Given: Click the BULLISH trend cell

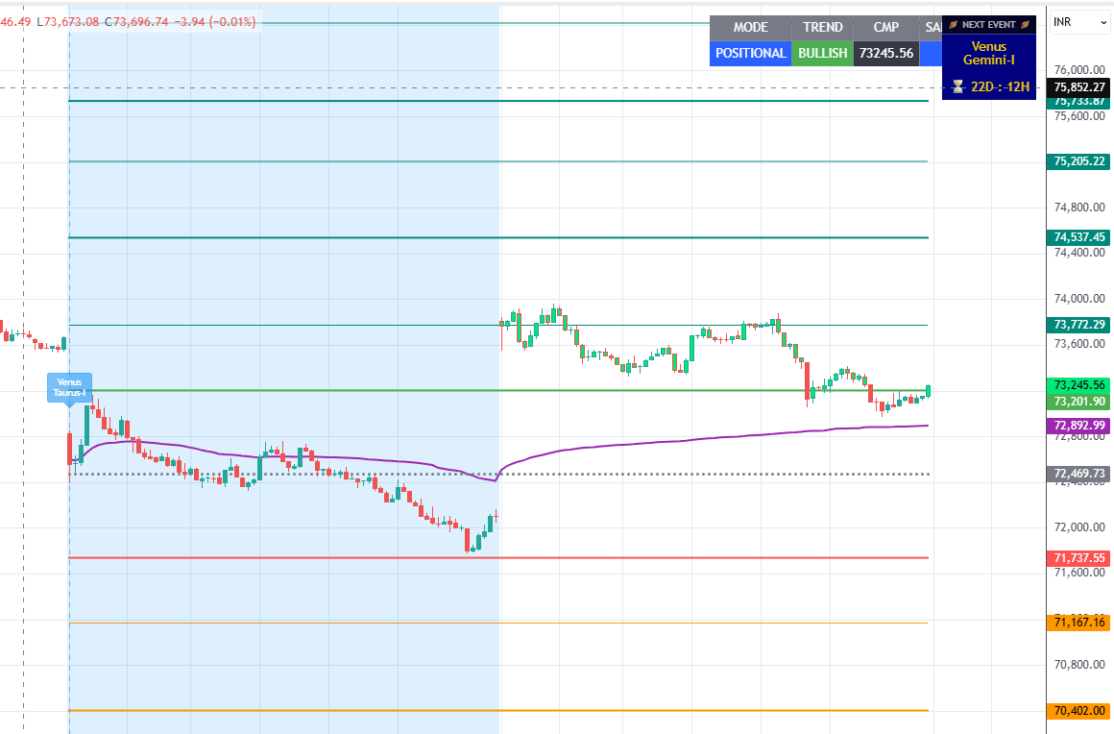Looking at the screenshot, I should click(x=823, y=53).
